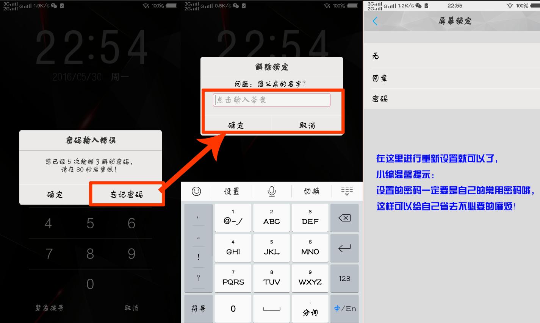Switch to the 123 numeric keypad
This screenshot has height=323, width=540.
tap(344, 278)
